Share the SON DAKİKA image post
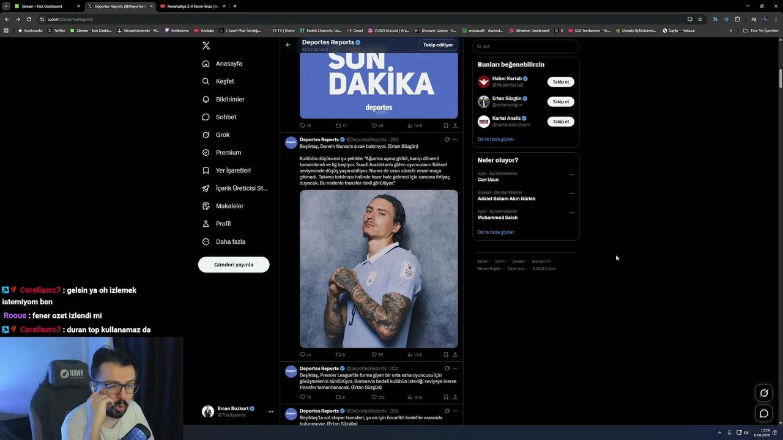 (455, 126)
